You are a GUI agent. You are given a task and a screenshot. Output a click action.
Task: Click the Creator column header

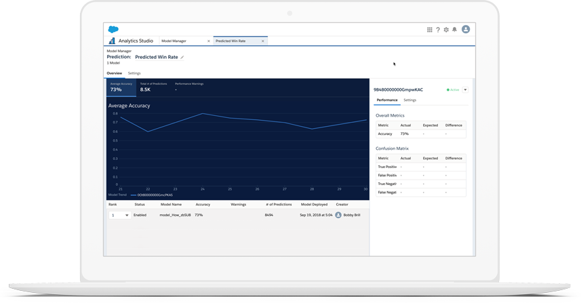pyautogui.click(x=342, y=205)
